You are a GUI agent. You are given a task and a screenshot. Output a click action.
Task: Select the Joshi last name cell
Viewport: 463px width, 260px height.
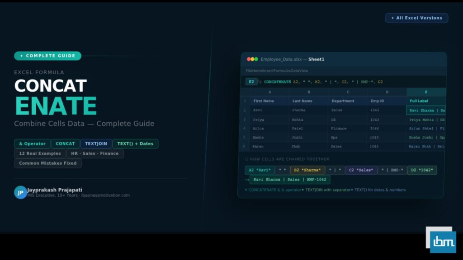coord(308,137)
